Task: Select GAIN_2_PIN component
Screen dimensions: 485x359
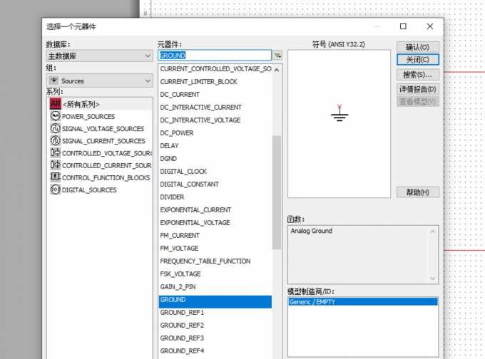Action: (215, 287)
